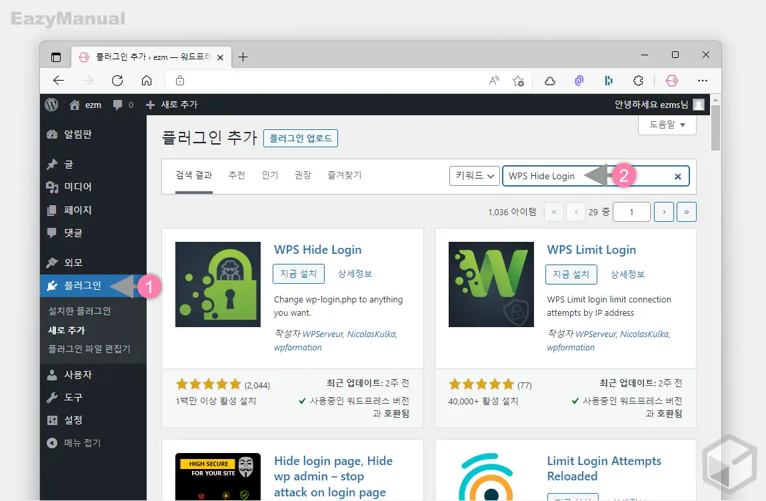Open the 키워드 search type dropdown
This screenshot has width=766, height=501.
click(x=475, y=176)
